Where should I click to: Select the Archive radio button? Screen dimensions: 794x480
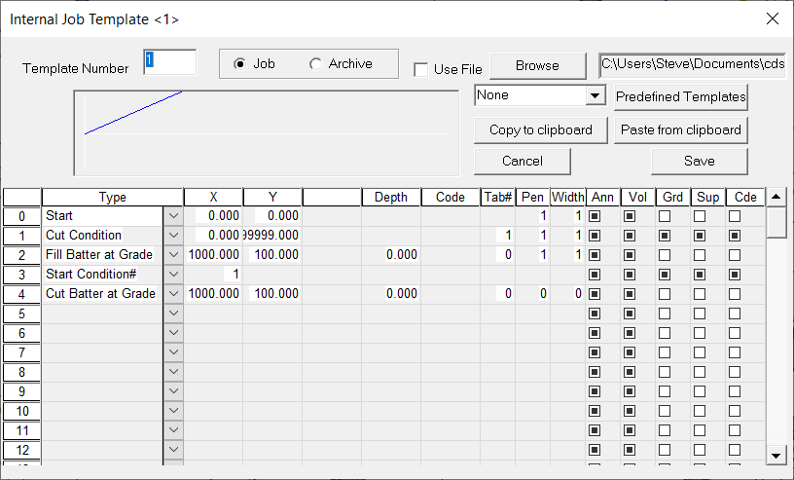point(315,64)
